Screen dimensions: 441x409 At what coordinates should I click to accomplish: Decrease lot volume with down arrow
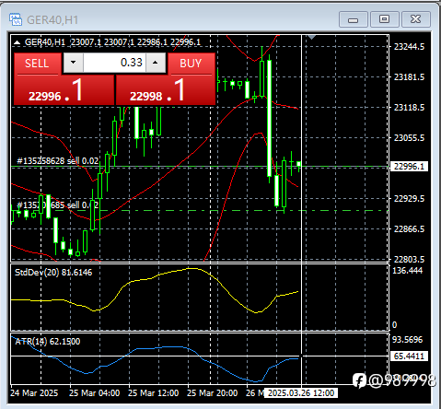(73, 63)
